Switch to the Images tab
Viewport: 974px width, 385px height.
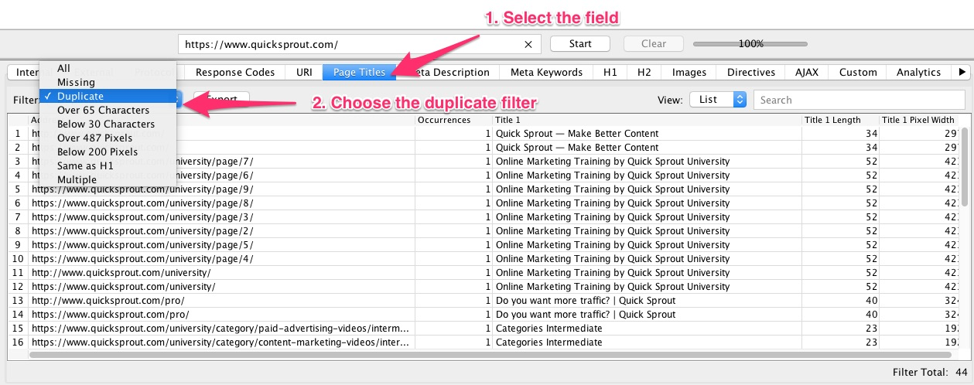[689, 72]
